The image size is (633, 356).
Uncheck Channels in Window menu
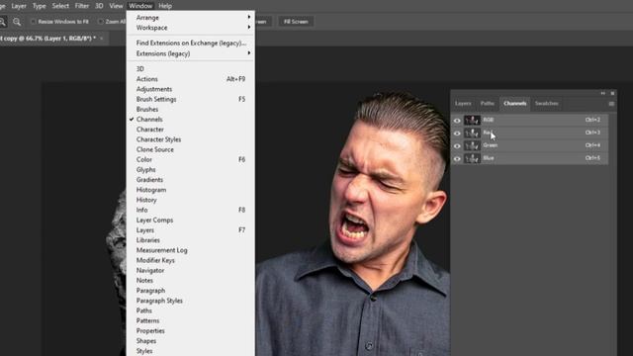click(191, 119)
